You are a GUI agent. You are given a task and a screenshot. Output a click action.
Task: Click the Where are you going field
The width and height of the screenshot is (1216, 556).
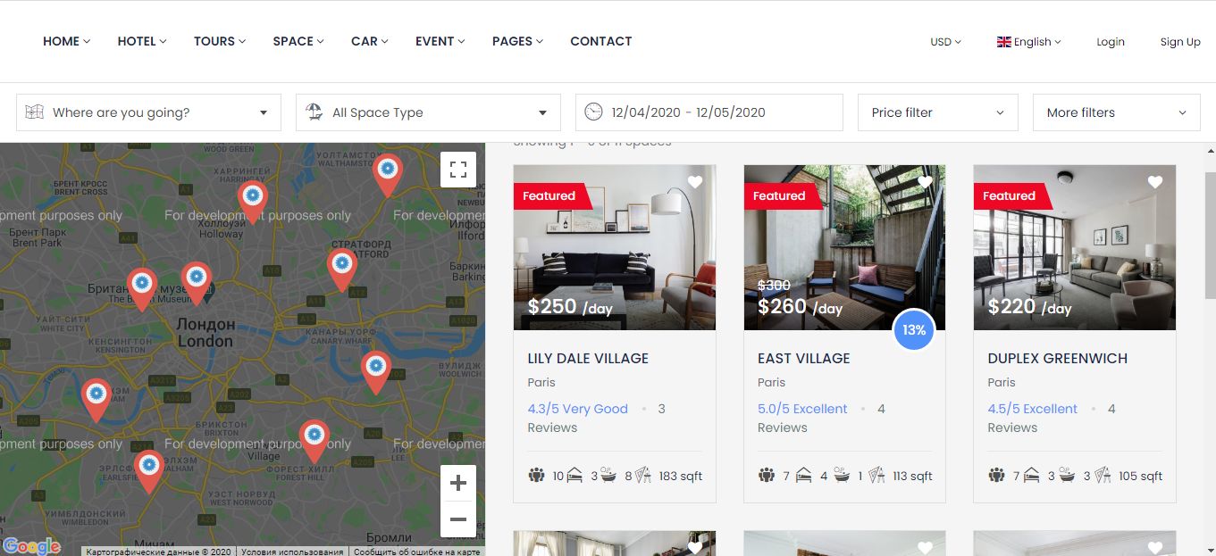coord(148,112)
